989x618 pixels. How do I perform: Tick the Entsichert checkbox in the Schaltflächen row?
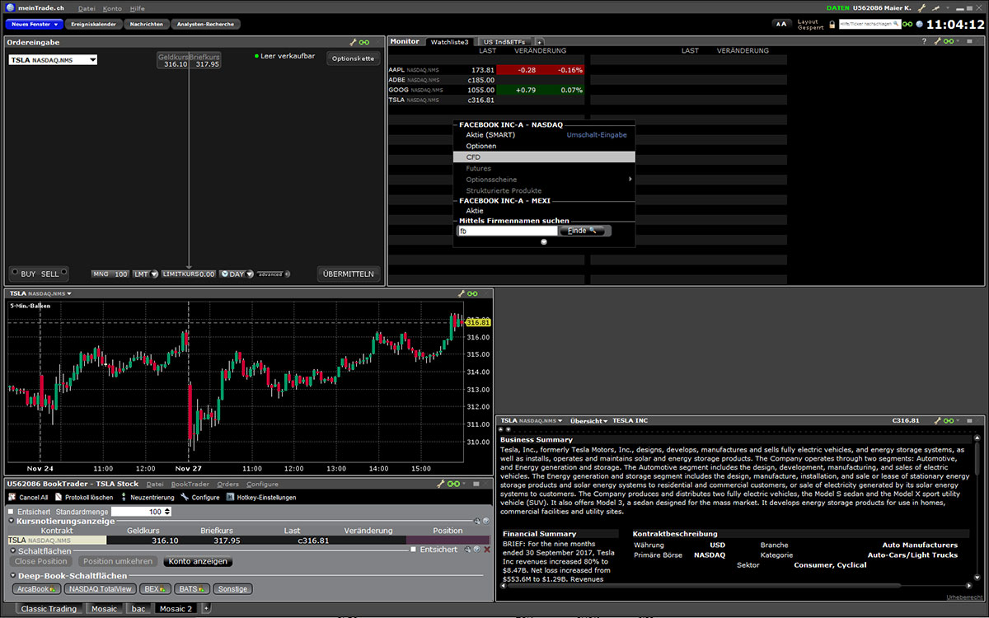(x=414, y=550)
